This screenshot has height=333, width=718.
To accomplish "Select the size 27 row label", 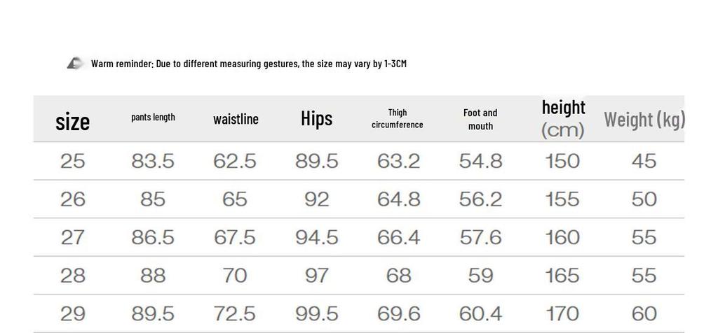I will tap(73, 238).
